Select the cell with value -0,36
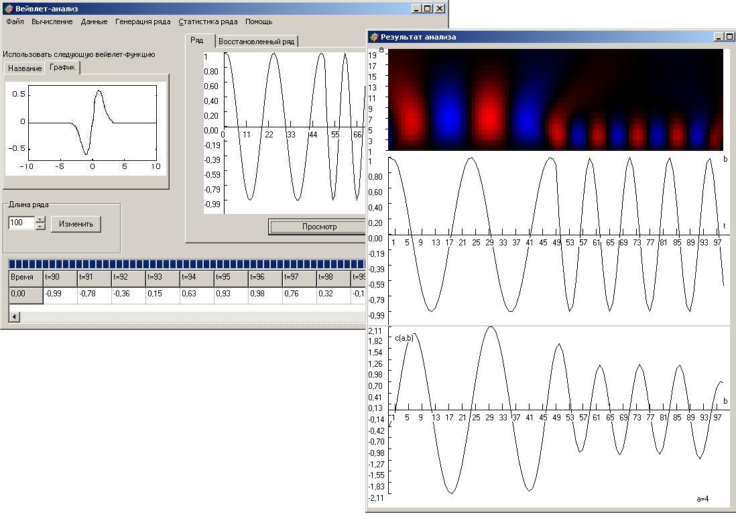Viewport: 736px width, 529px height. (x=129, y=295)
